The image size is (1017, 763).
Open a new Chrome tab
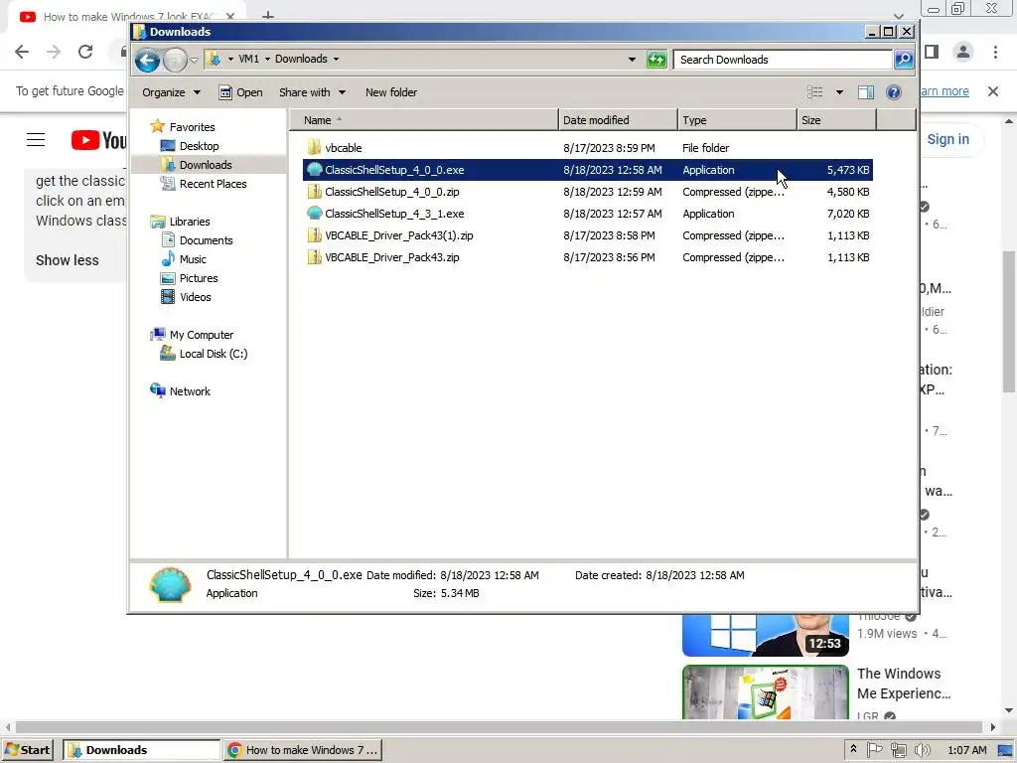point(268,15)
